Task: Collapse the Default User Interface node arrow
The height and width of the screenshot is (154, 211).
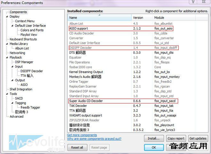Action: pyautogui.click(x=12, y=26)
